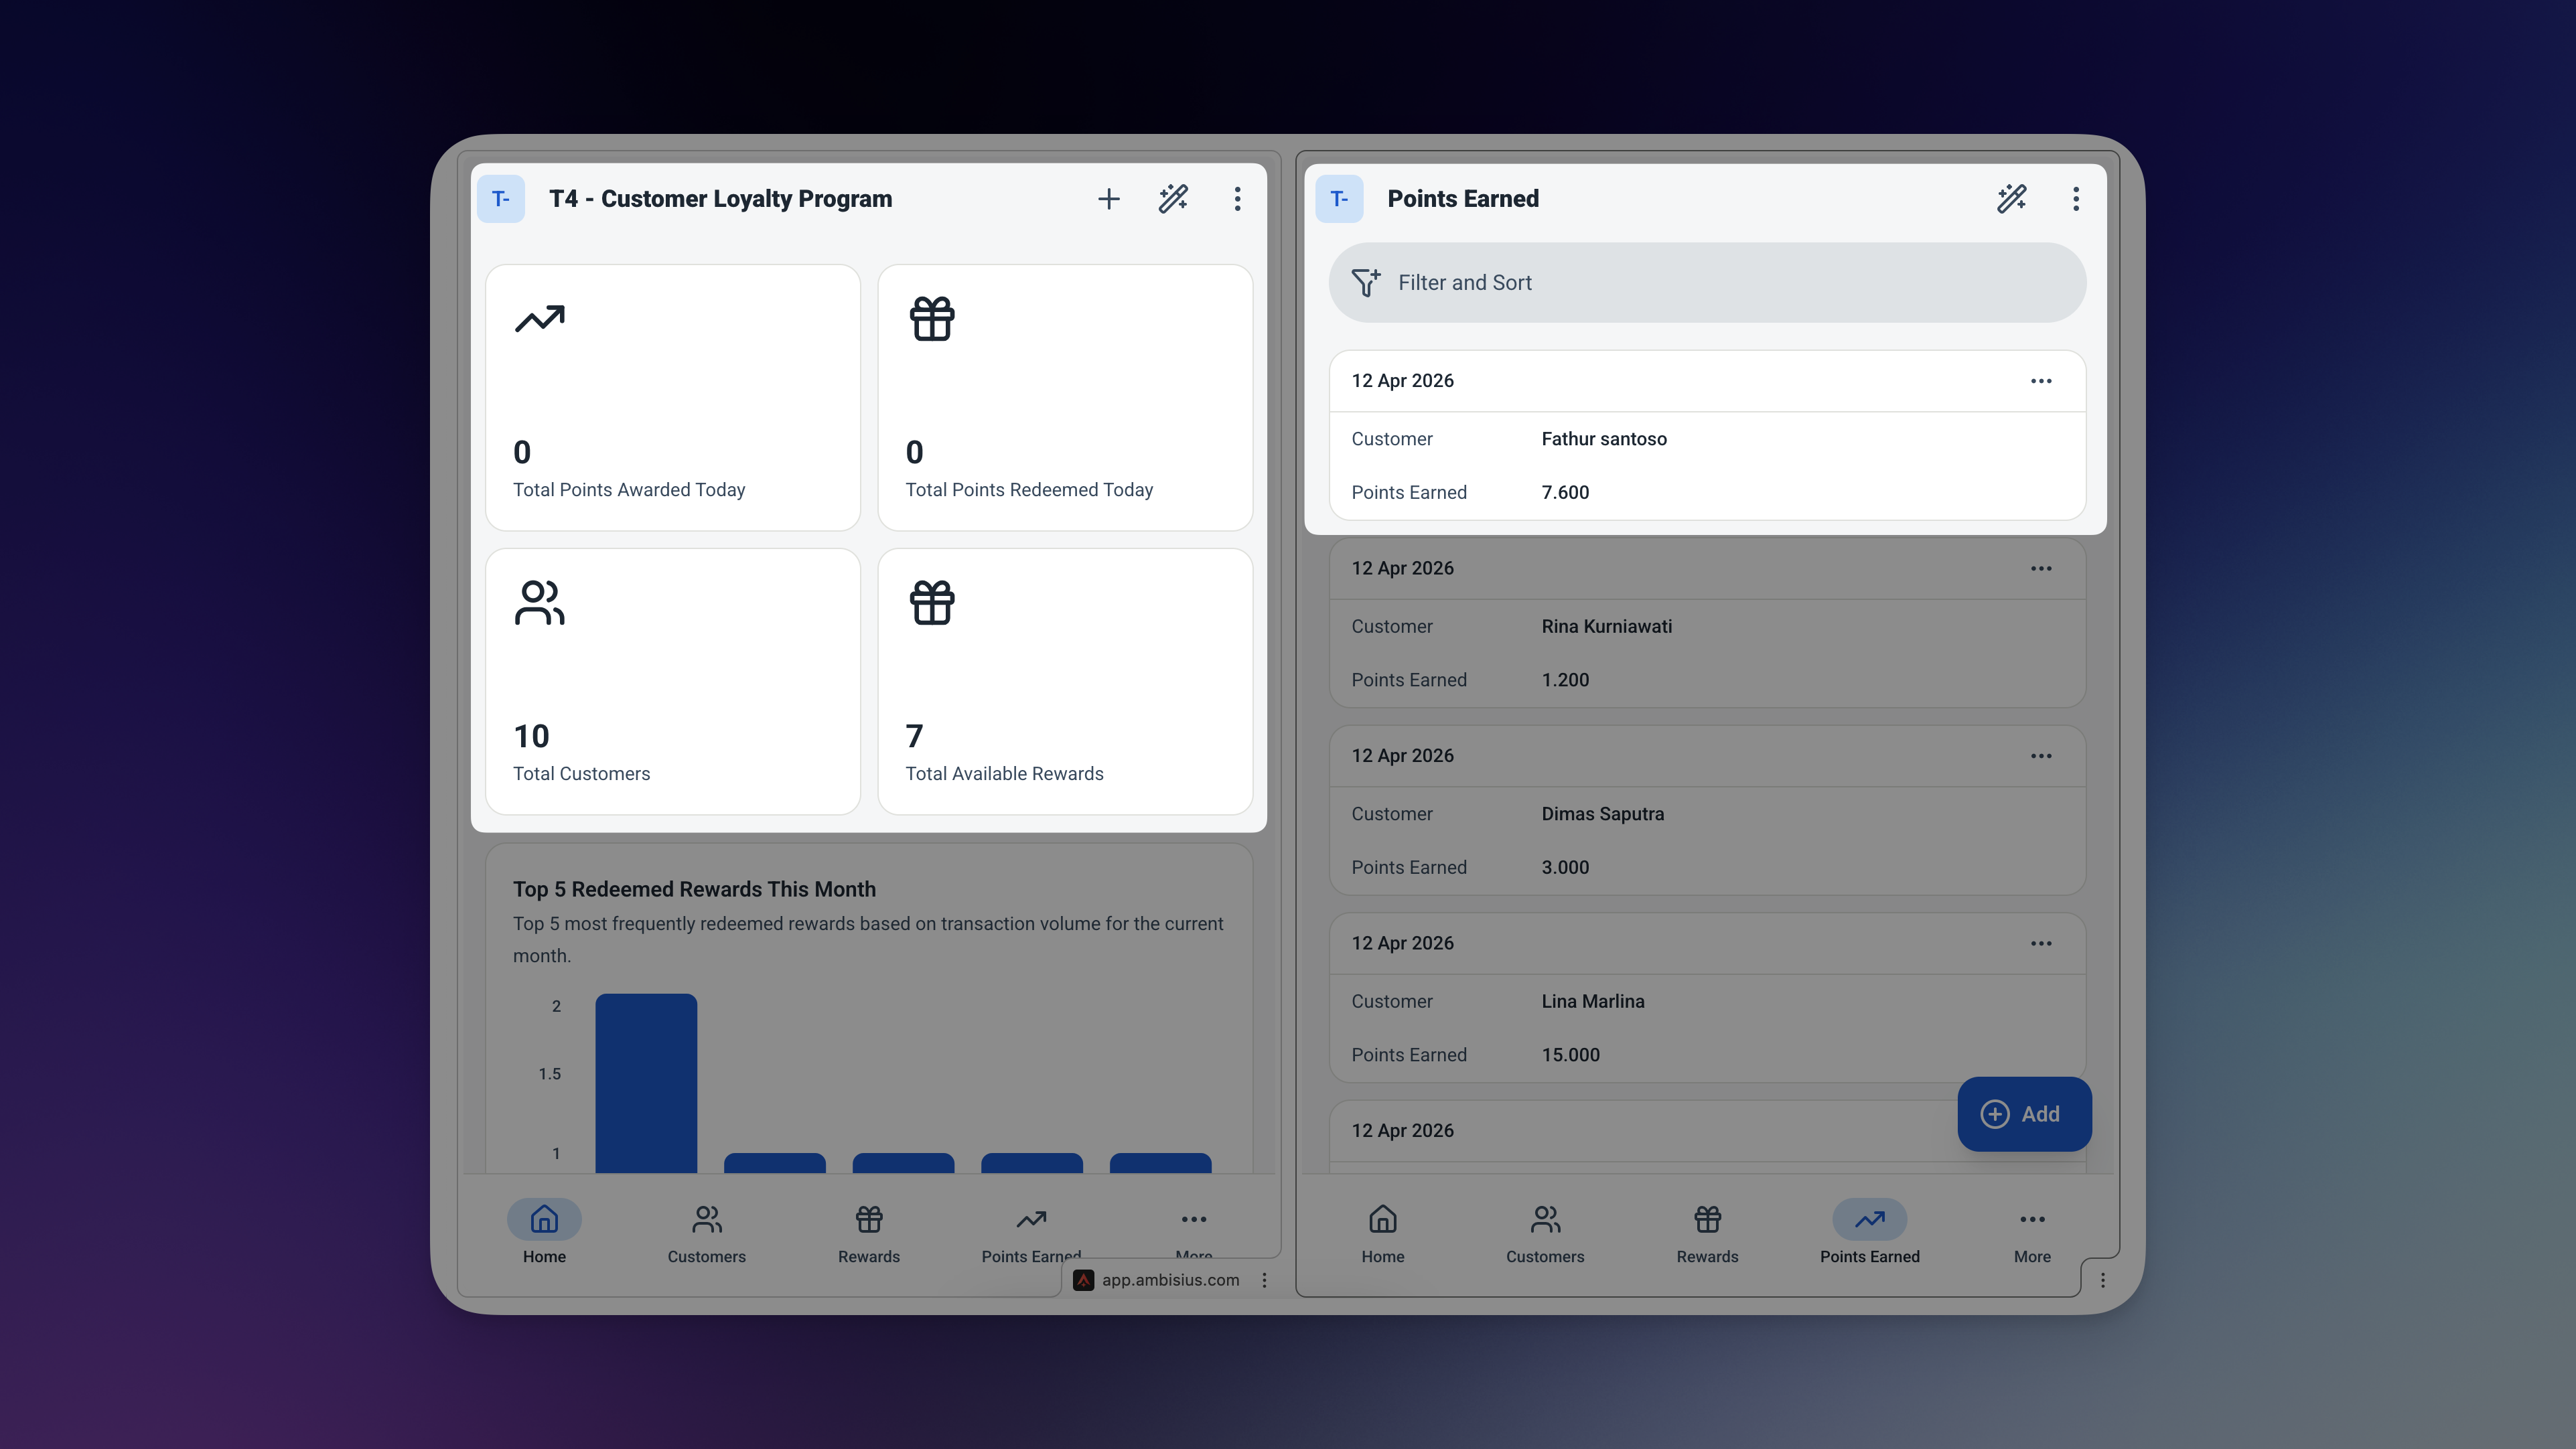
Task: Open the options menu for Dimas Saputra's record
Action: (2041, 756)
